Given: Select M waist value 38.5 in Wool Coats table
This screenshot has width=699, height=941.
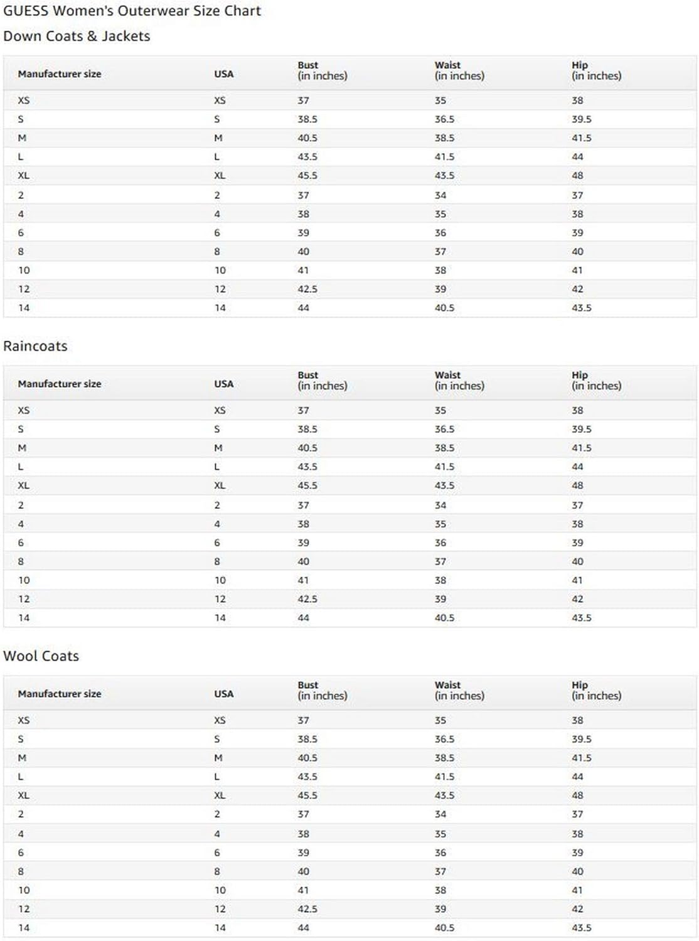Looking at the screenshot, I should click(x=444, y=758).
